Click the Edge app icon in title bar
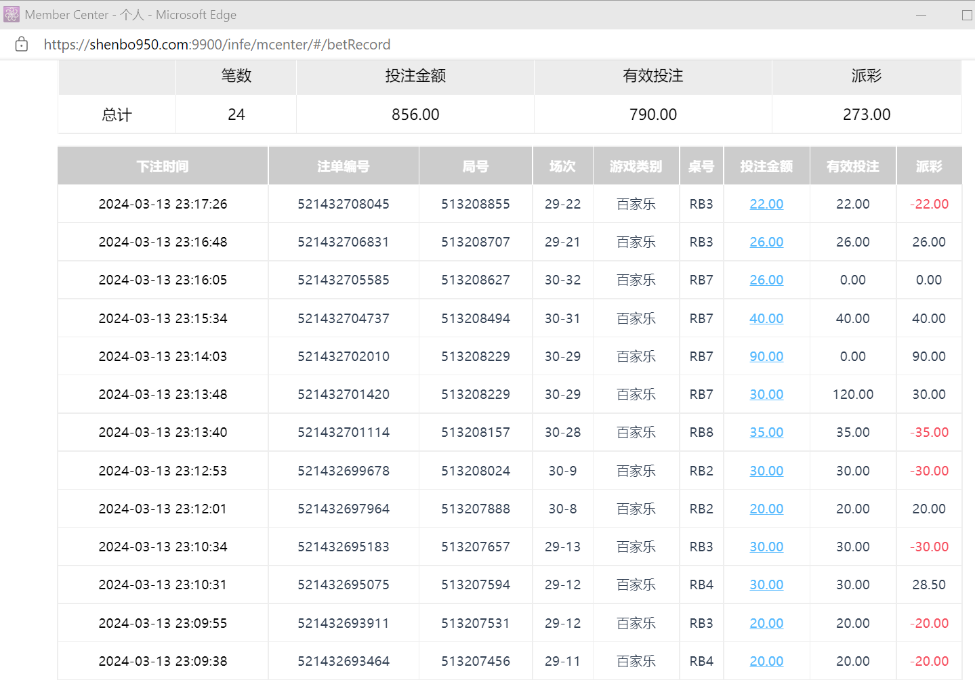 click(x=12, y=14)
